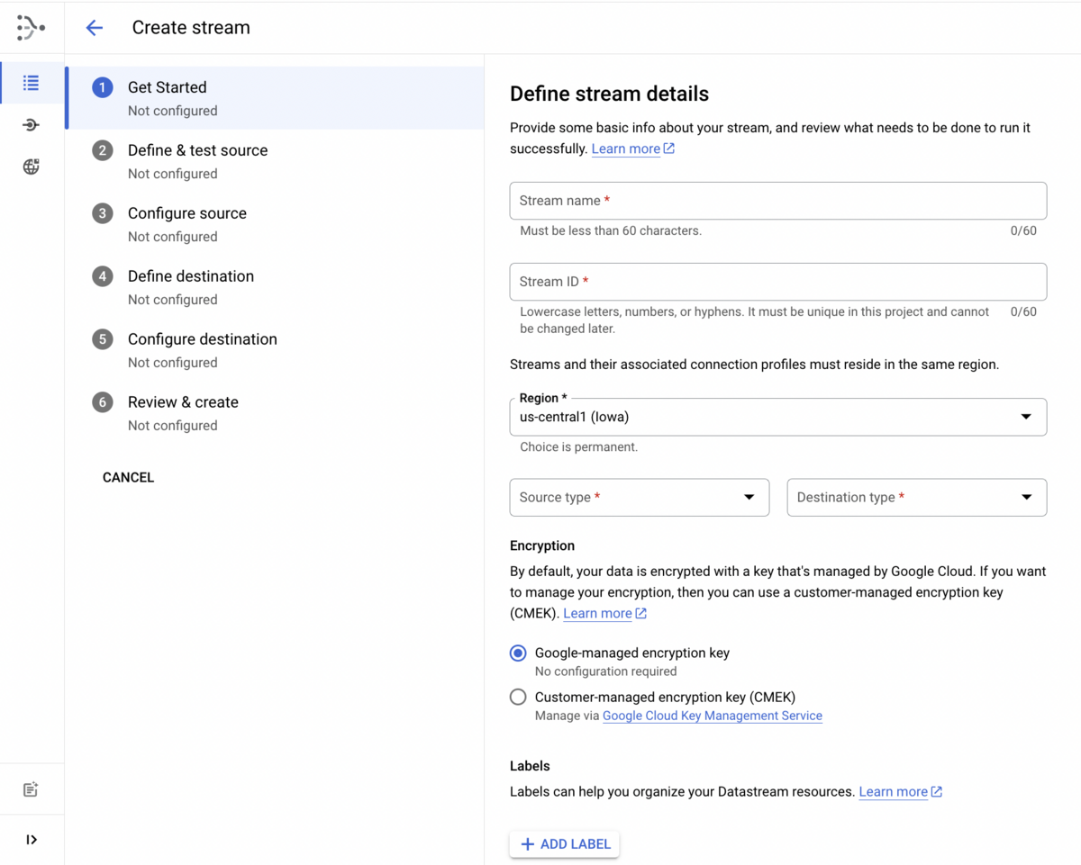The height and width of the screenshot is (865, 1081).
Task: Click the CANCEL button
Action: point(128,477)
